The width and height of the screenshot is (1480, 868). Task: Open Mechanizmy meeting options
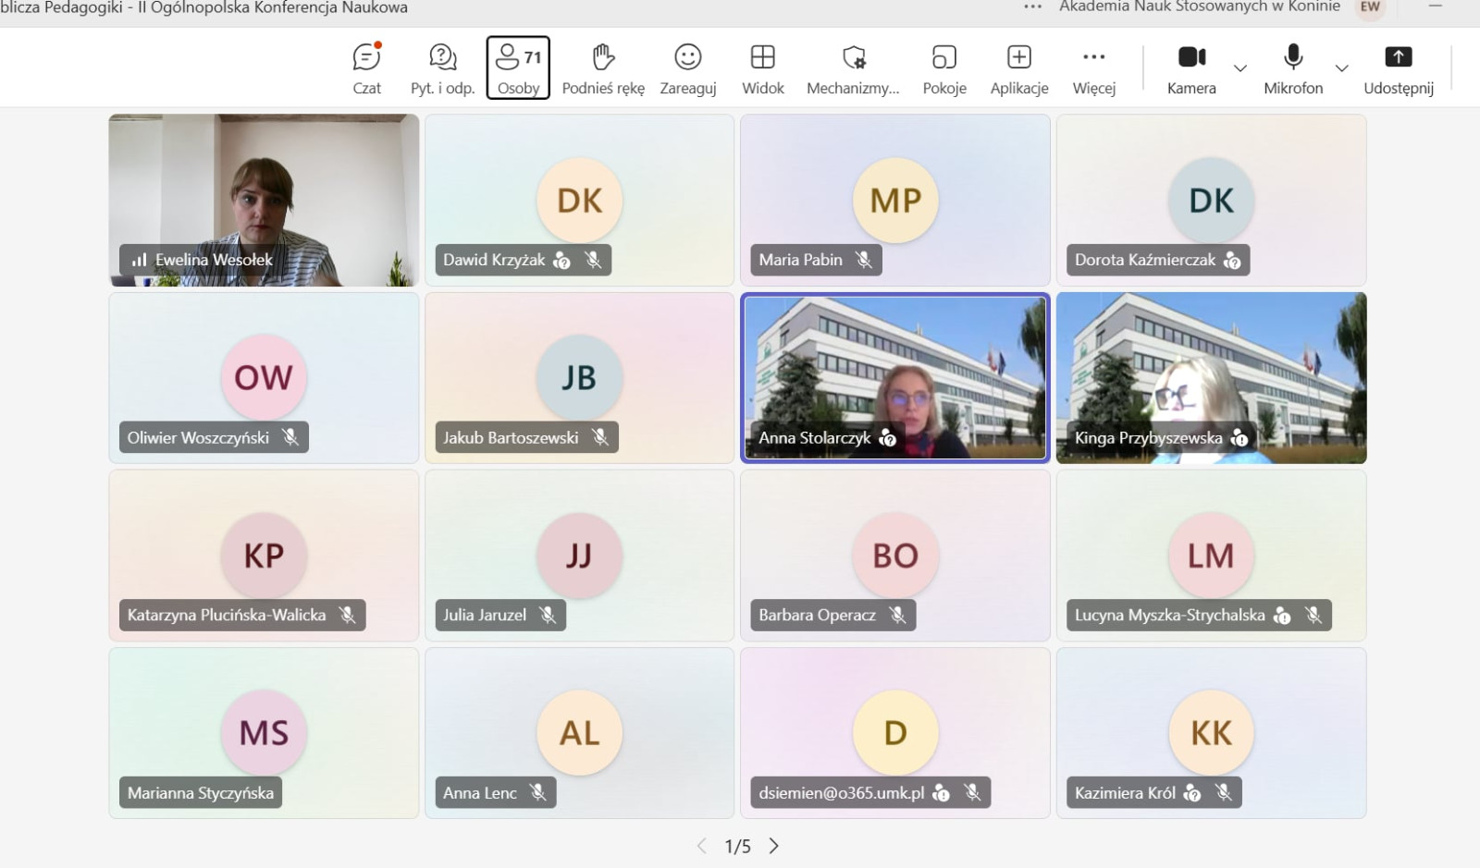853,68
